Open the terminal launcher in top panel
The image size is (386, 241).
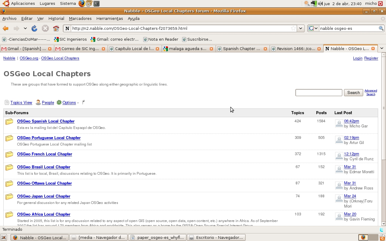(x=96, y=4)
